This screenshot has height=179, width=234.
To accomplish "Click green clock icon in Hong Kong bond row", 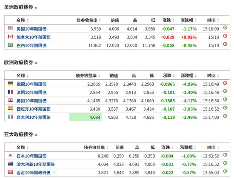I will coord(225,171).
